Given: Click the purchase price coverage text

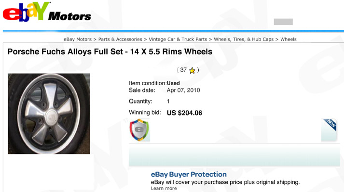Looking at the screenshot, I should coord(225,182).
